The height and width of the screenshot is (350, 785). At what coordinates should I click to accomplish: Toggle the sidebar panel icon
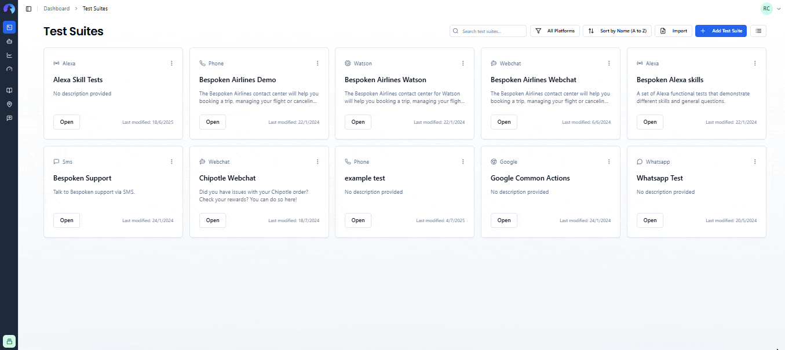point(28,9)
